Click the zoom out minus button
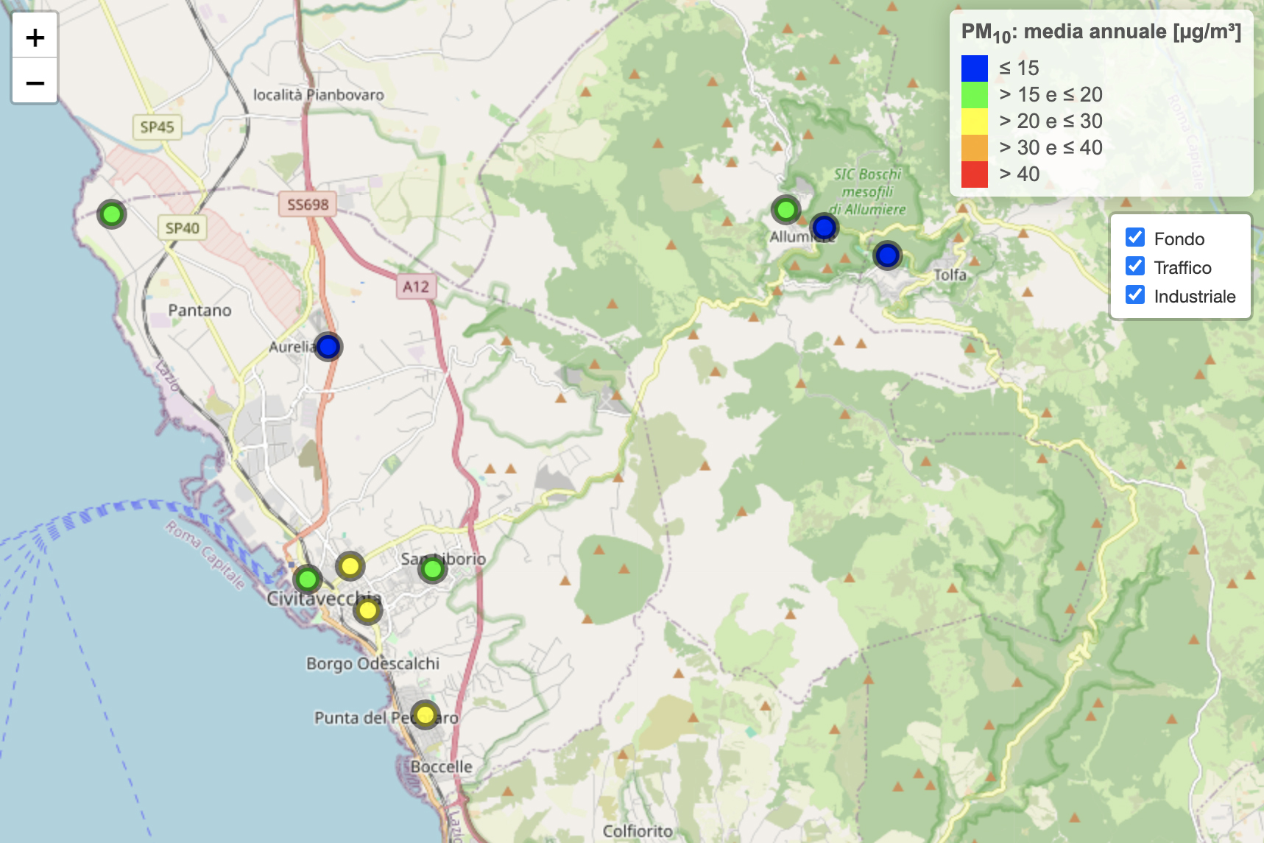 pos(35,82)
